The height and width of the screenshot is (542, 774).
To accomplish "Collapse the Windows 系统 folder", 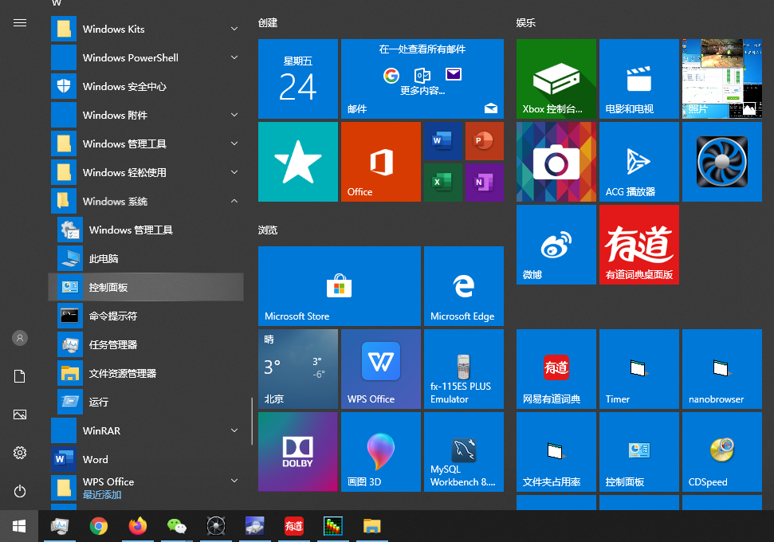I will (146, 201).
